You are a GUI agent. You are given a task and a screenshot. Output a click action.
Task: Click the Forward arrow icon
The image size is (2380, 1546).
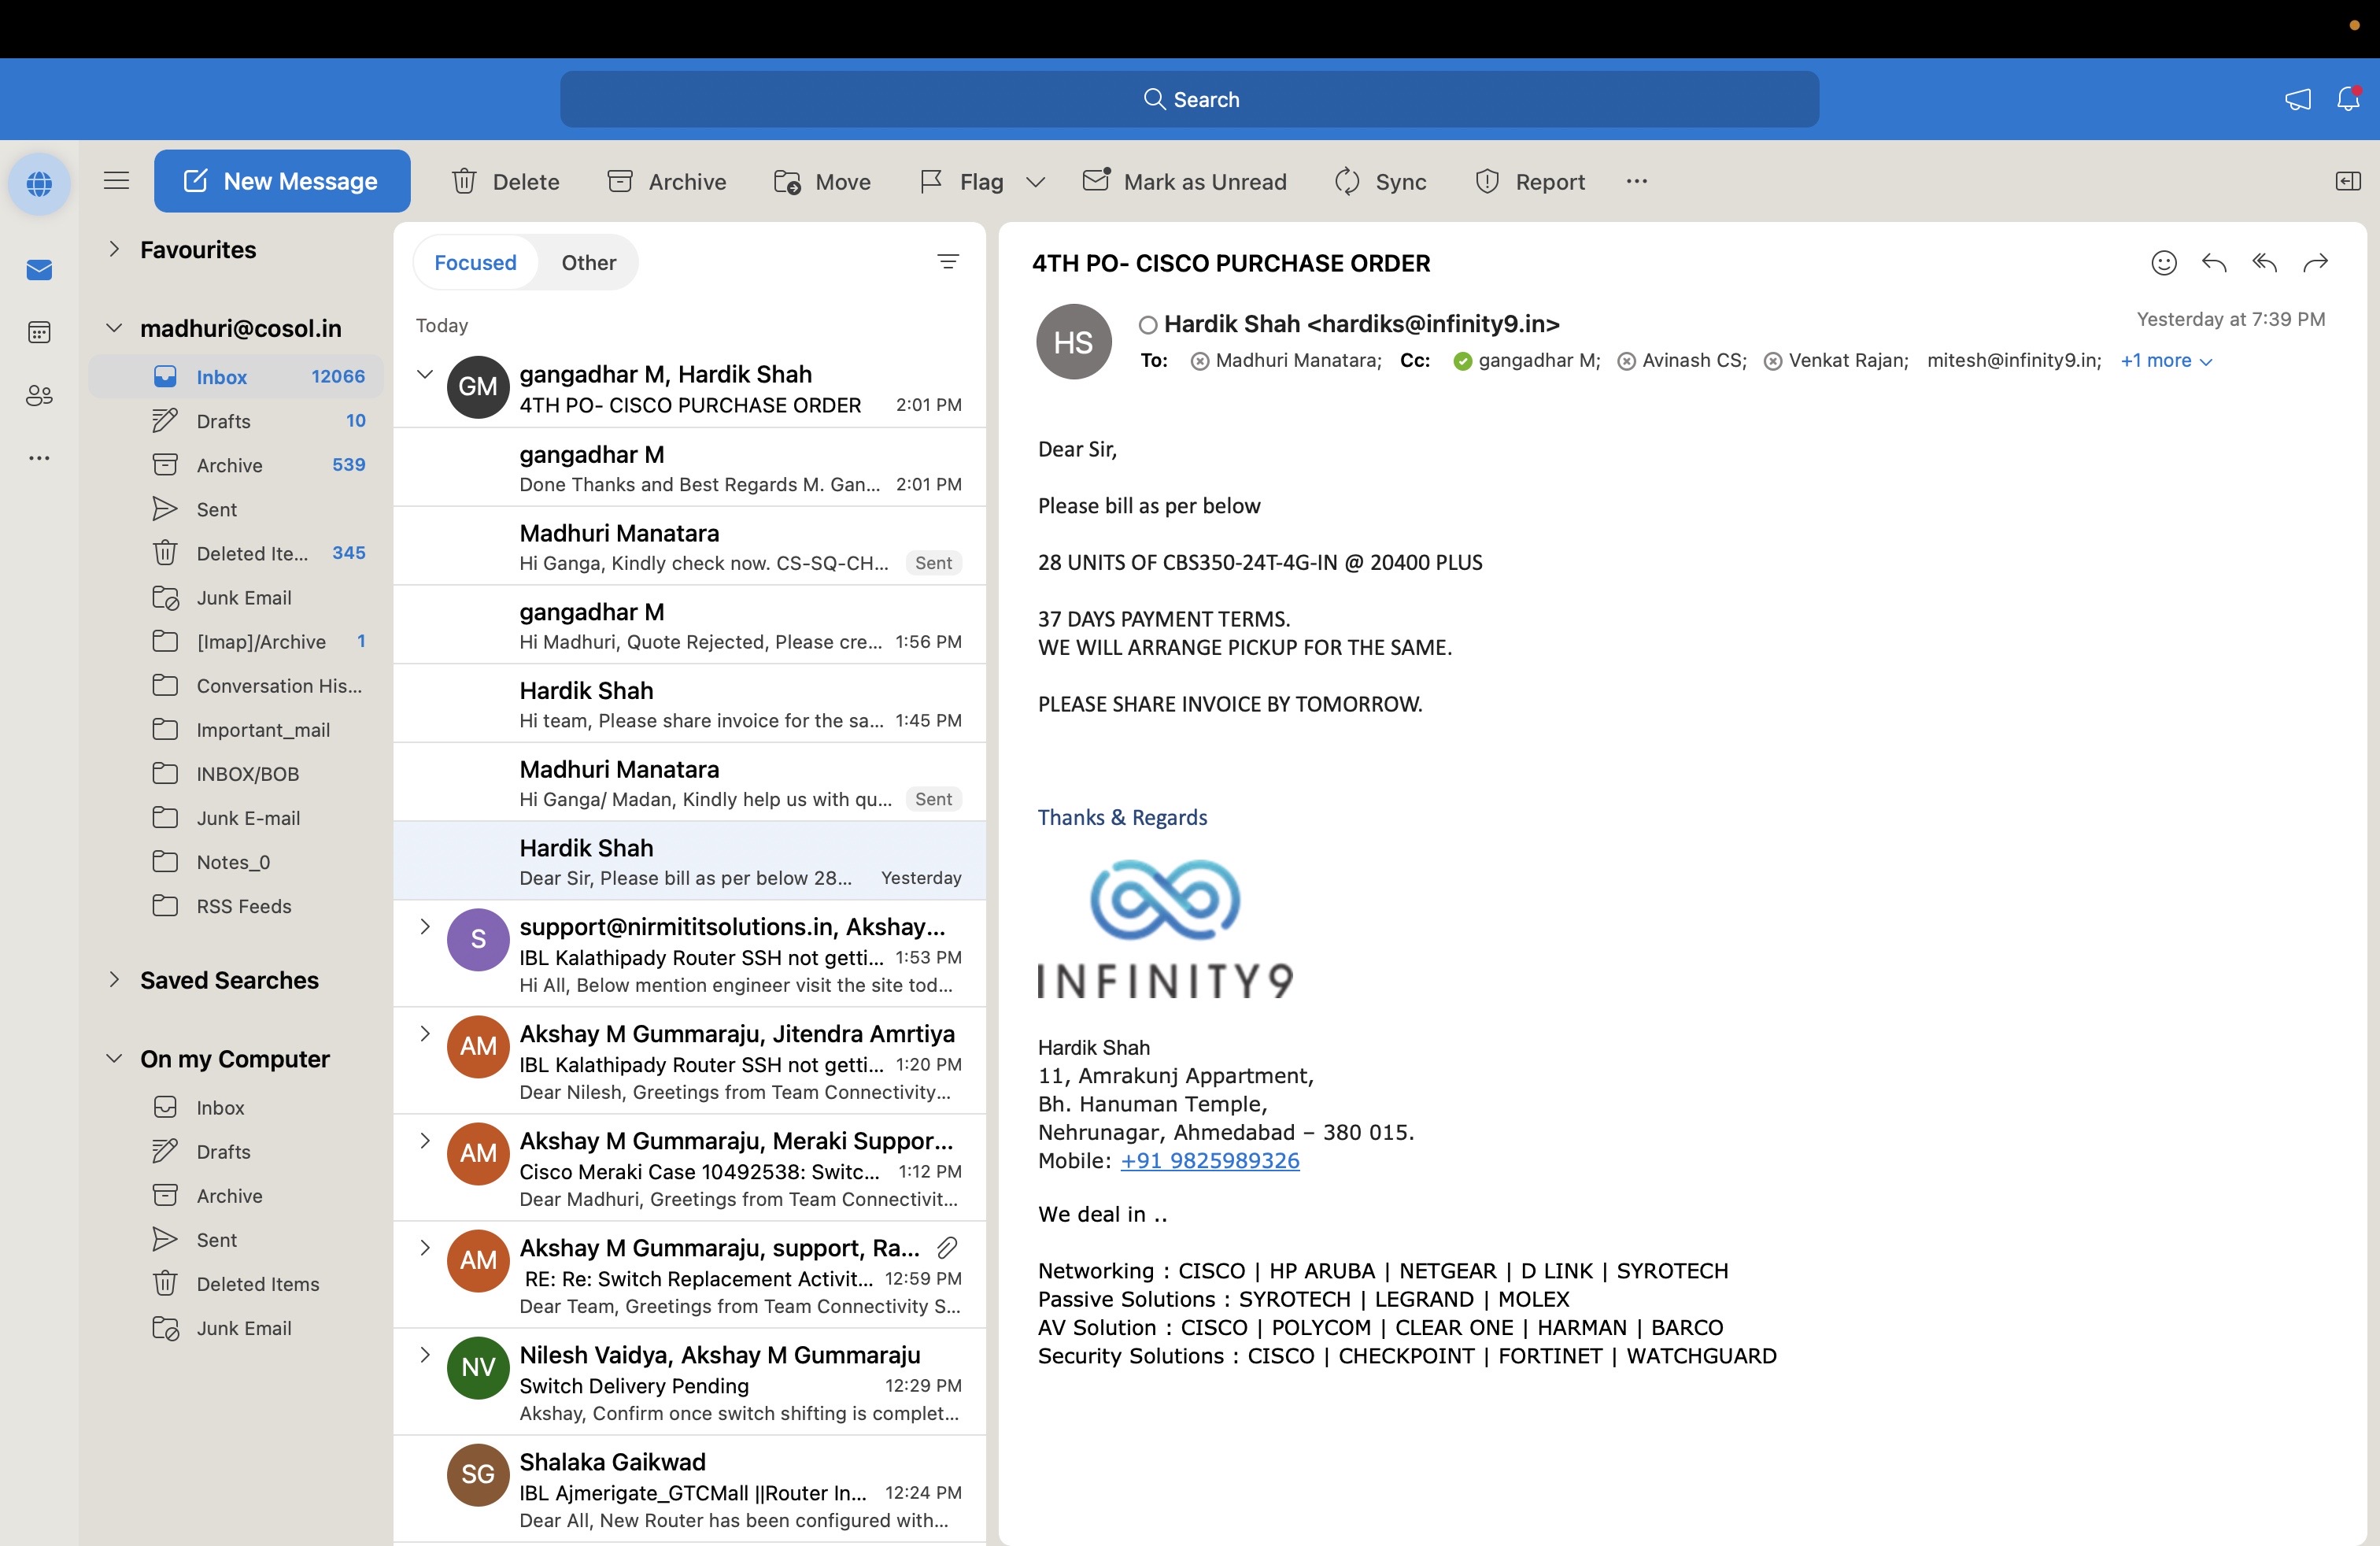point(2315,263)
